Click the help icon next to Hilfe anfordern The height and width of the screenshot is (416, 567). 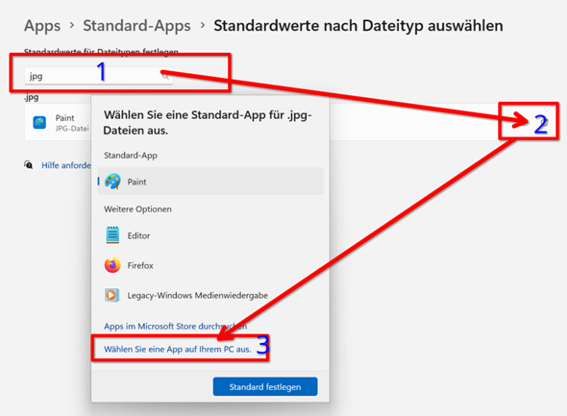click(x=29, y=165)
